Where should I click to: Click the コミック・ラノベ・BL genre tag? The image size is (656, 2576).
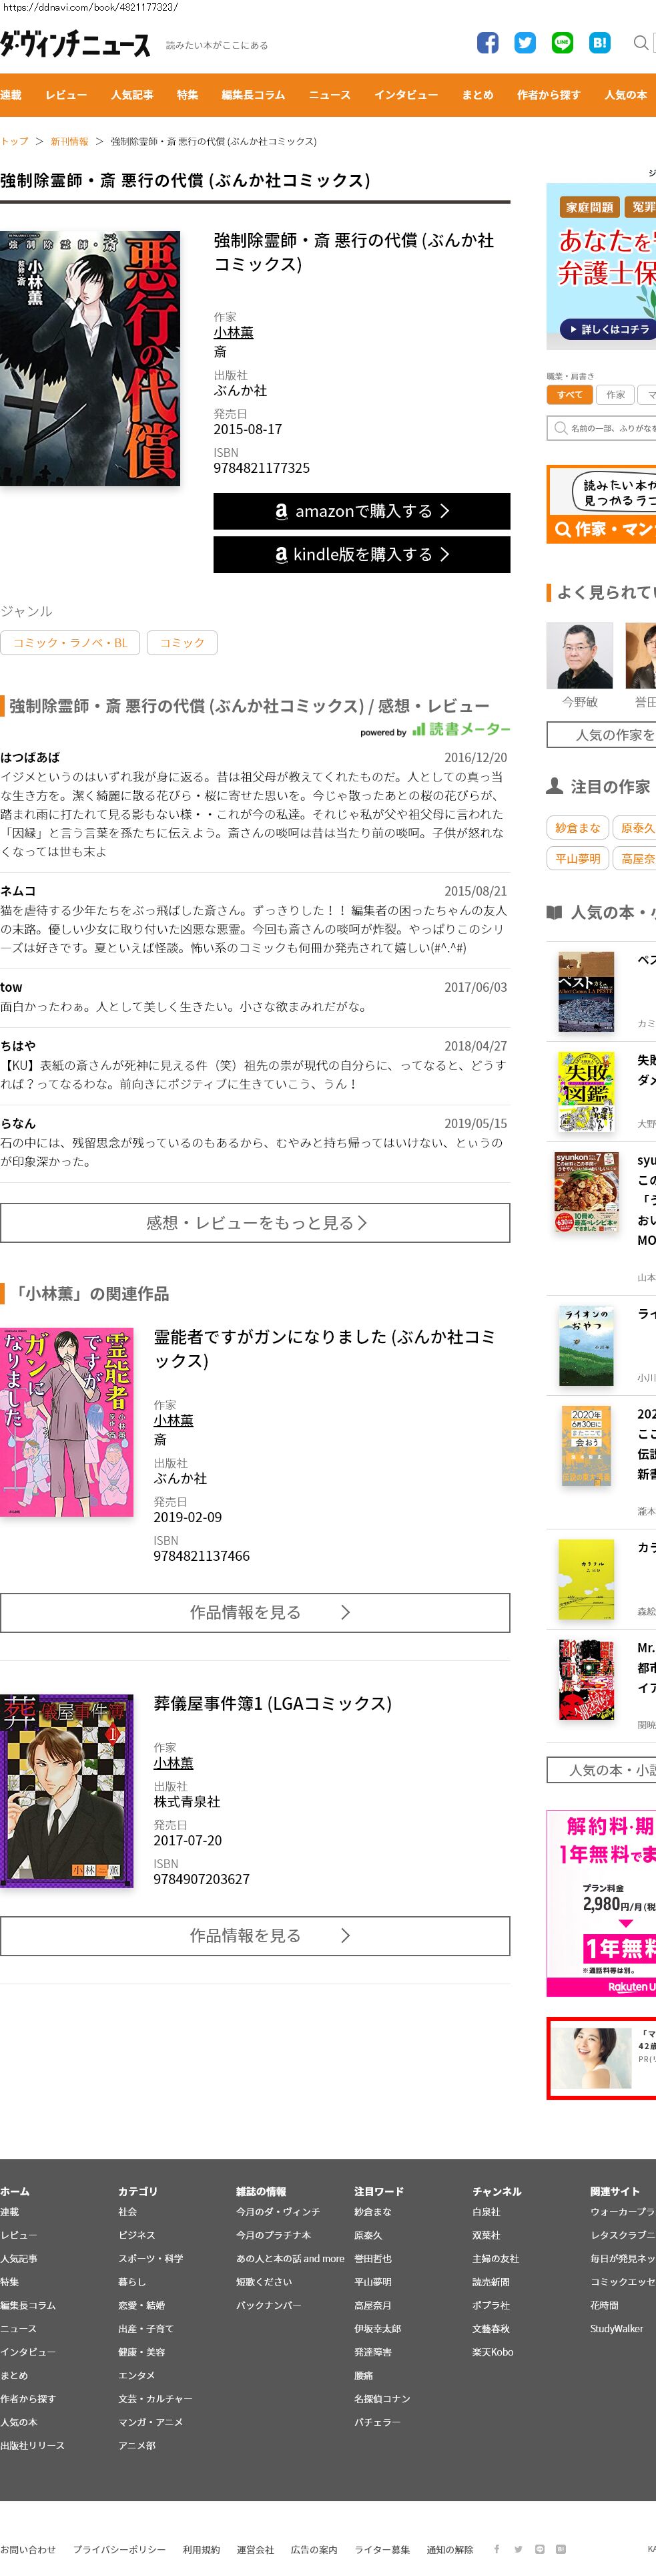tap(70, 642)
